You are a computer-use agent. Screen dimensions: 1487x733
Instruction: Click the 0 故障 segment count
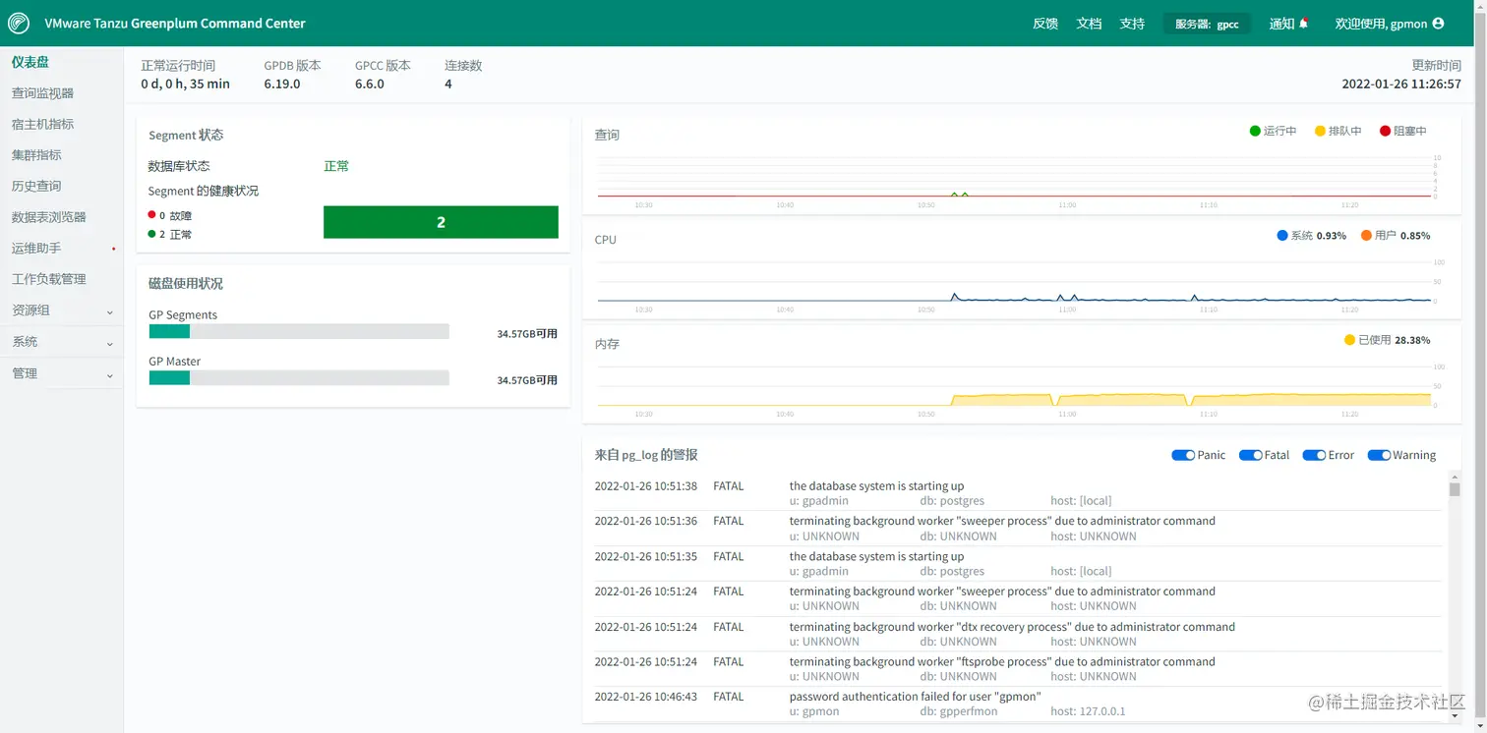coord(170,215)
